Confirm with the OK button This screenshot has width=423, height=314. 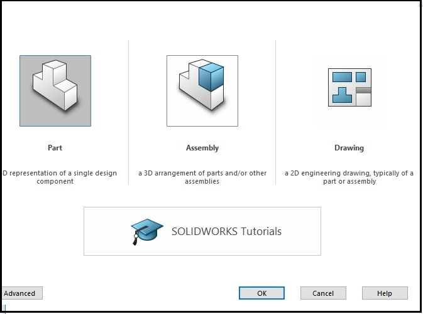click(261, 293)
